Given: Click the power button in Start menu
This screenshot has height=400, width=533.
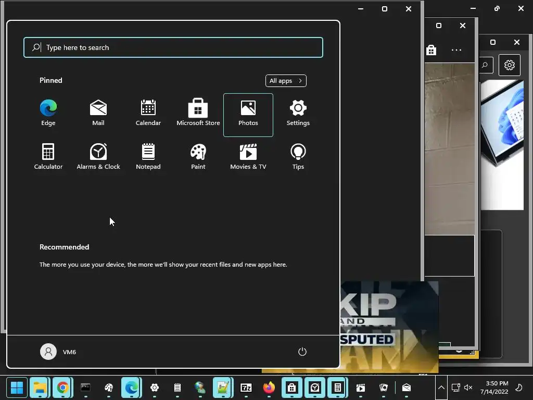Looking at the screenshot, I should 302,352.
